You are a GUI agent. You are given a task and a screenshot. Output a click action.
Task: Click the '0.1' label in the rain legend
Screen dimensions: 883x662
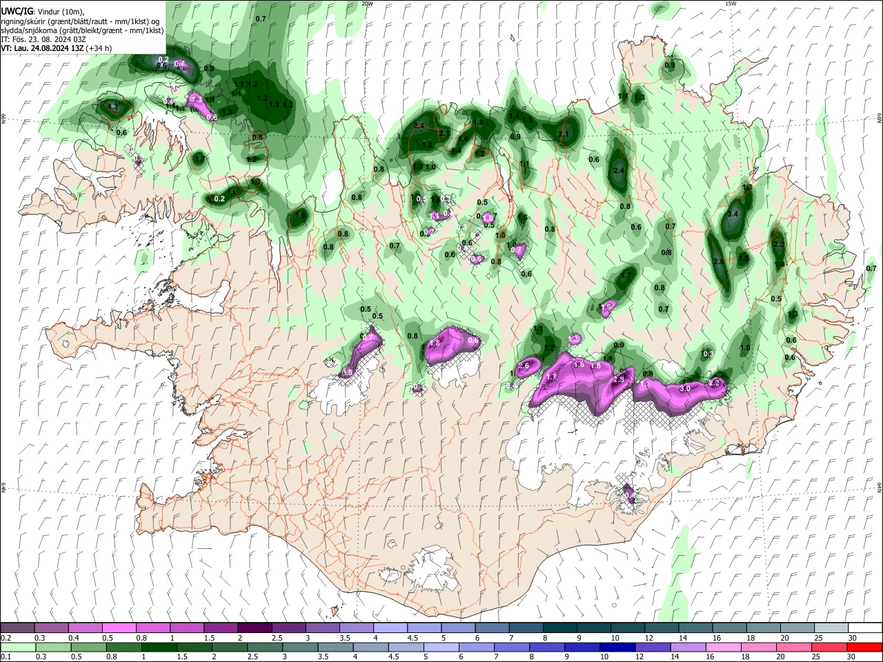coord(6,656)
